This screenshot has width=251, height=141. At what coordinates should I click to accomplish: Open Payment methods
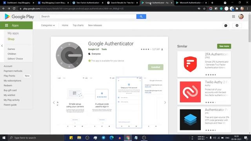click(x=13, y=71)
